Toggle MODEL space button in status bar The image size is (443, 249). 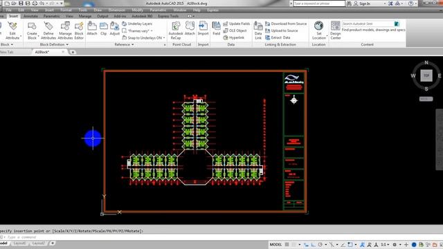(x=275, y=244)
